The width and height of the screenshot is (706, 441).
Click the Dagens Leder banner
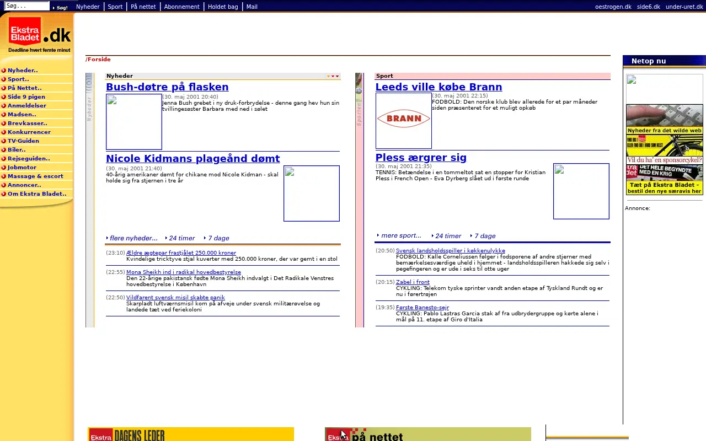tap(191, 434)
